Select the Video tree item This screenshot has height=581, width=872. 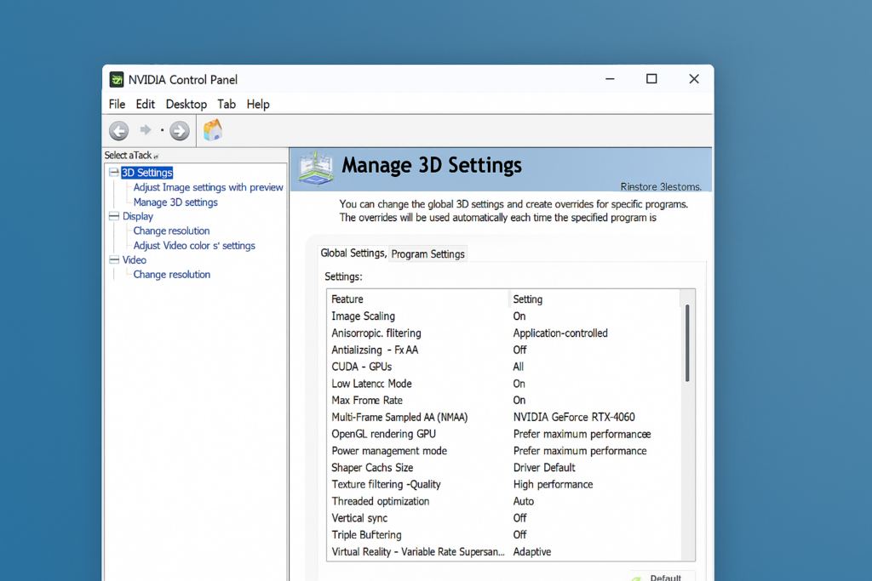pos(135,260)
